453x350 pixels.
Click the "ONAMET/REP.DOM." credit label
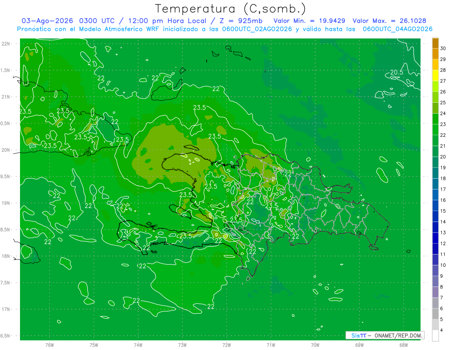point(399,335)
